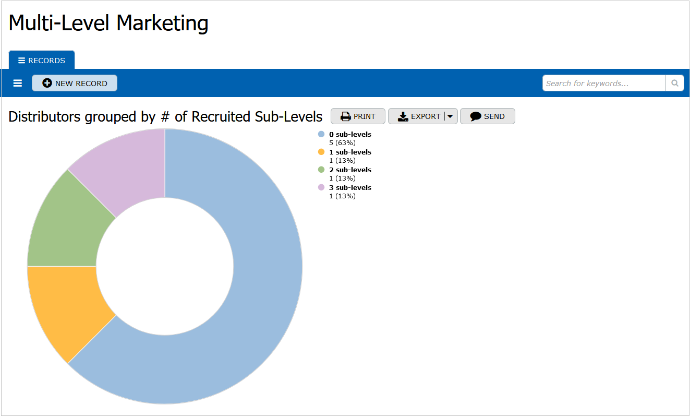The width and height of the screenshot is (690, 417).
Task: Click the blue legend dot for 0 sub-levels
Action: click(x=321, y=134)
